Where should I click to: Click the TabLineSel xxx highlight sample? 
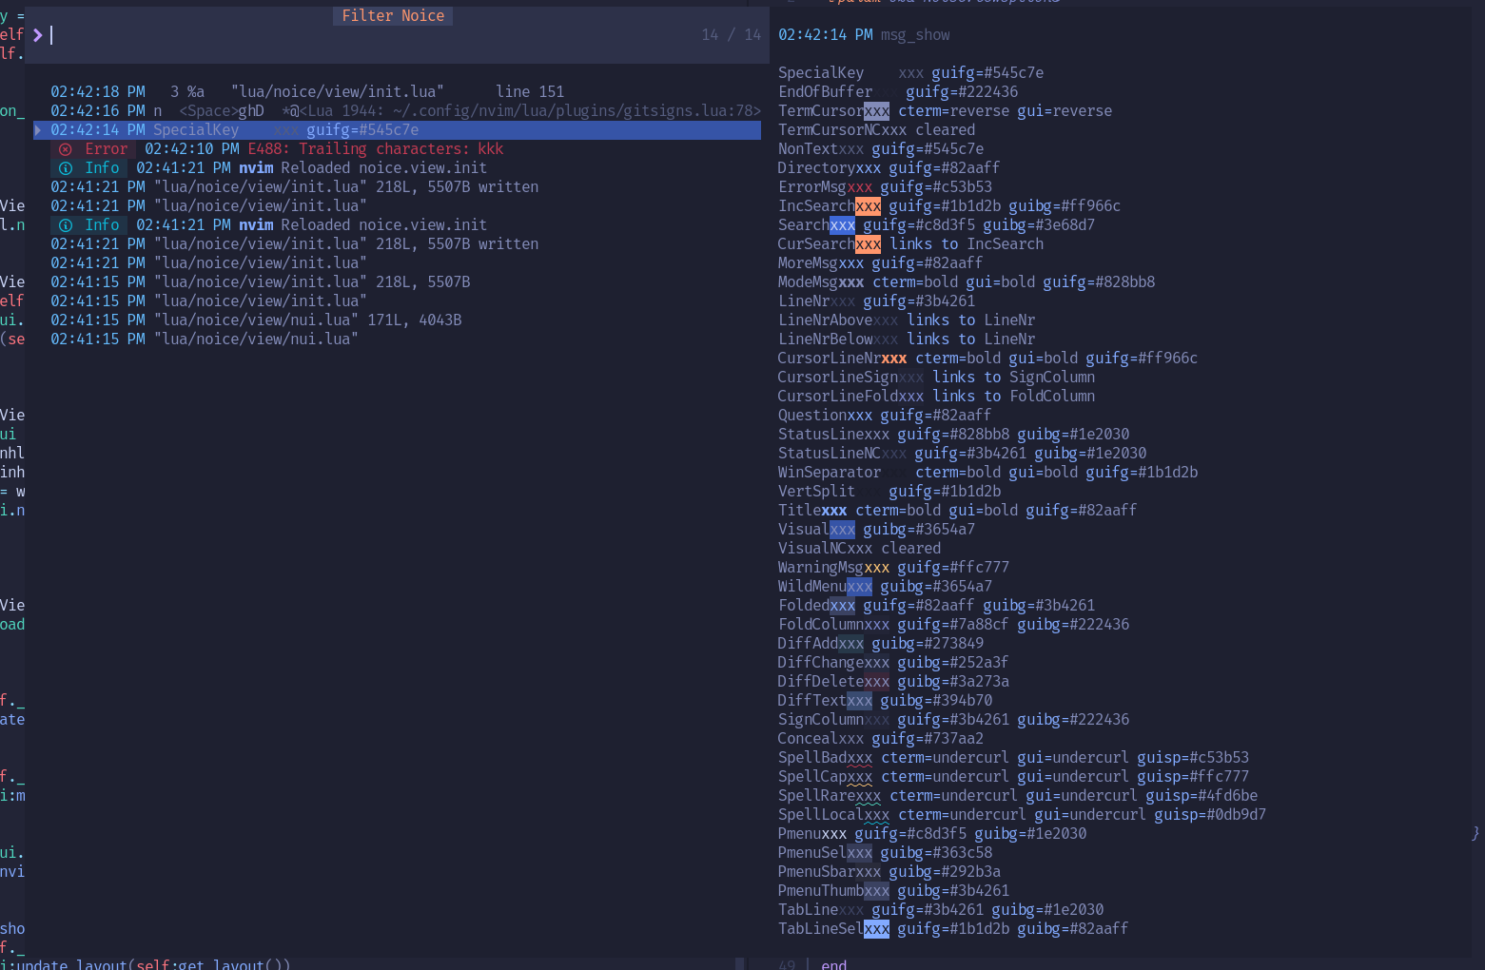[x=876, y=929]
